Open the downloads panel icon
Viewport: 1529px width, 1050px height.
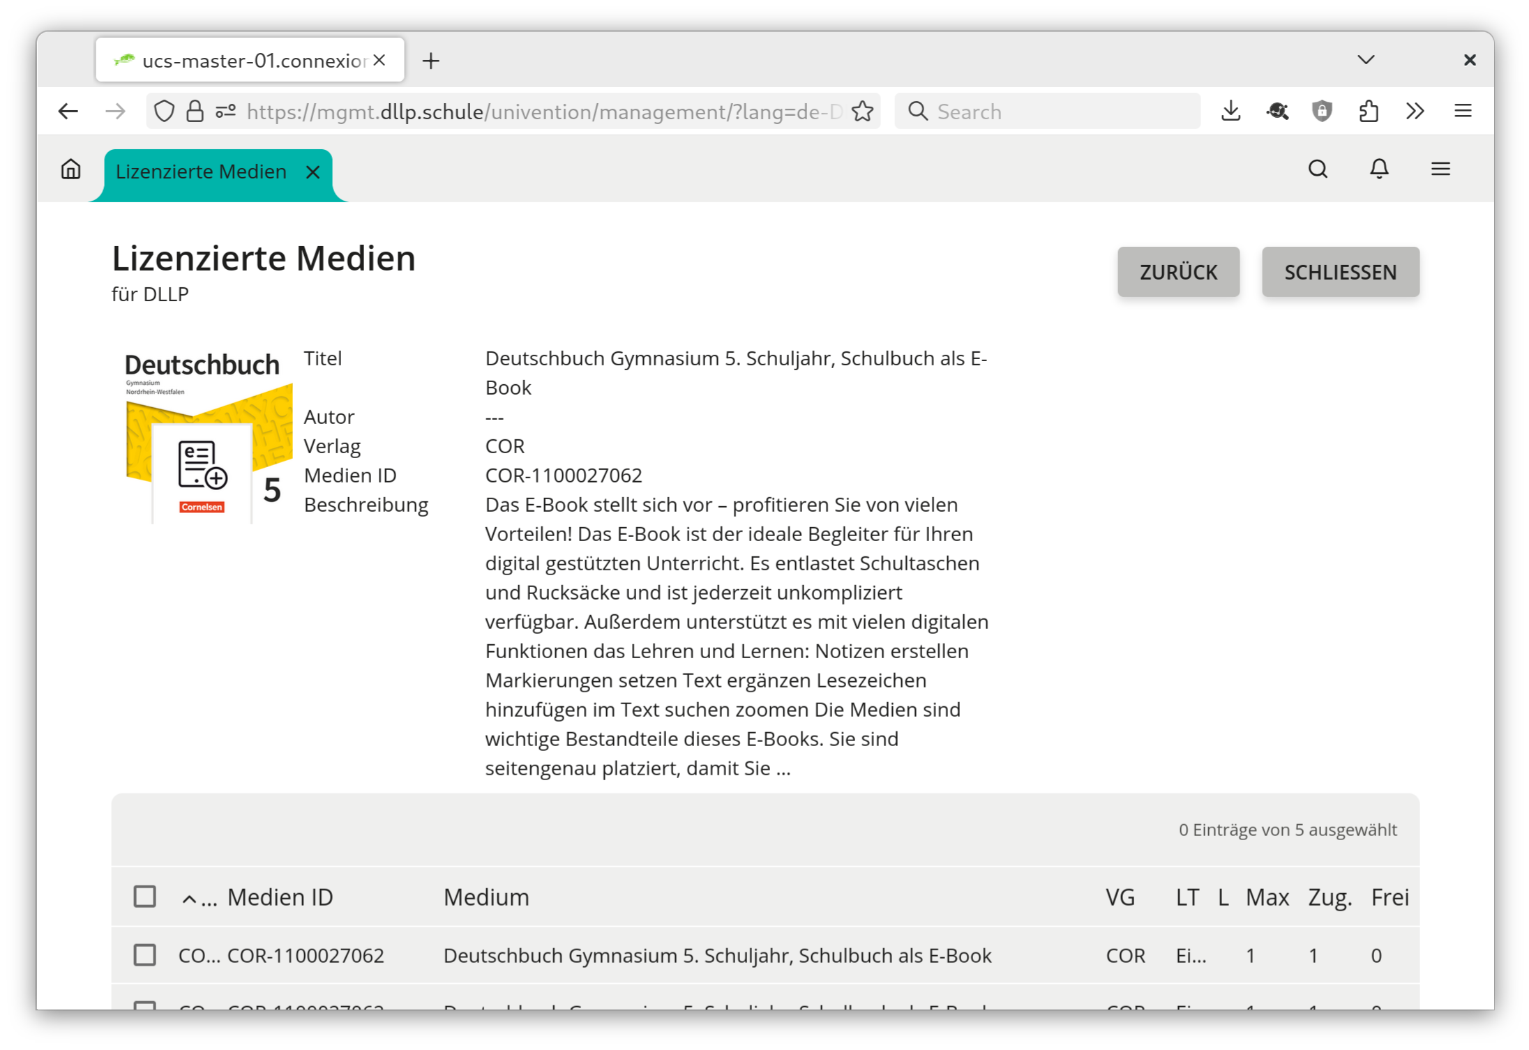click(1231, 112)
